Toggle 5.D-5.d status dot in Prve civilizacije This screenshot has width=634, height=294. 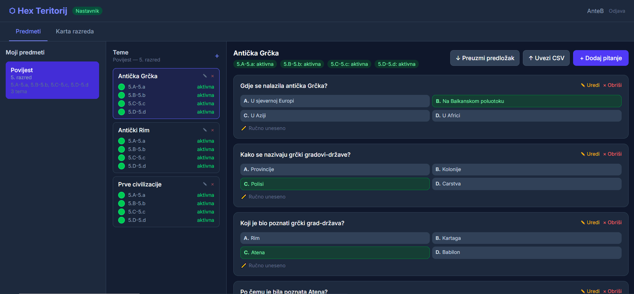pos(122,220)
